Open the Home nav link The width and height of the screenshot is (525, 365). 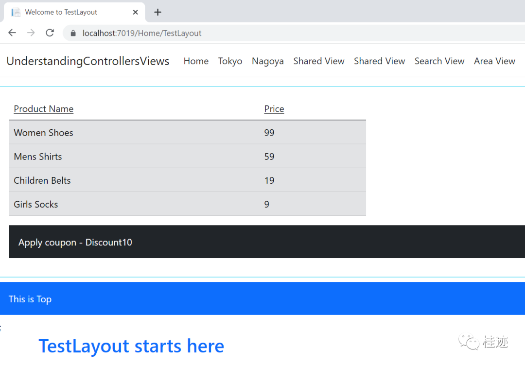coord(196,61)
